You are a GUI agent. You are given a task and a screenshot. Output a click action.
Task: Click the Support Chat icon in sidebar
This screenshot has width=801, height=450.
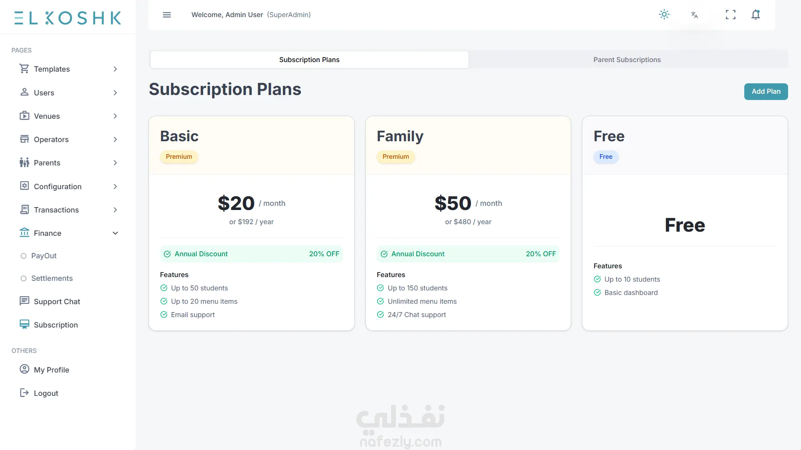point(25,301)
